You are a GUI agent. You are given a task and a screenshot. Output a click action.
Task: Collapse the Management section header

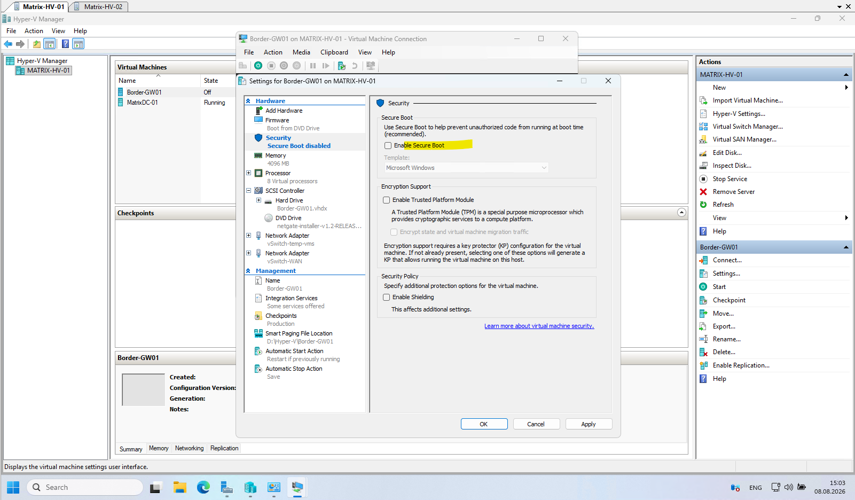tap(248, 271)
